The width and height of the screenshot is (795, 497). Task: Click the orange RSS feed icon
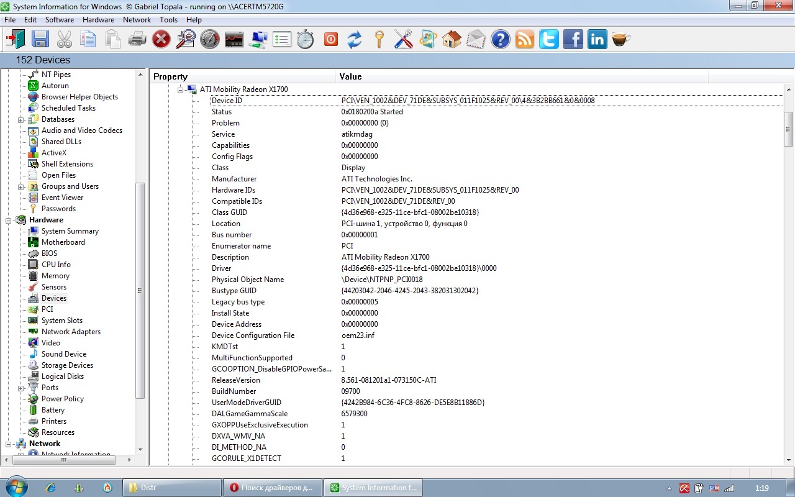(525, 40)
